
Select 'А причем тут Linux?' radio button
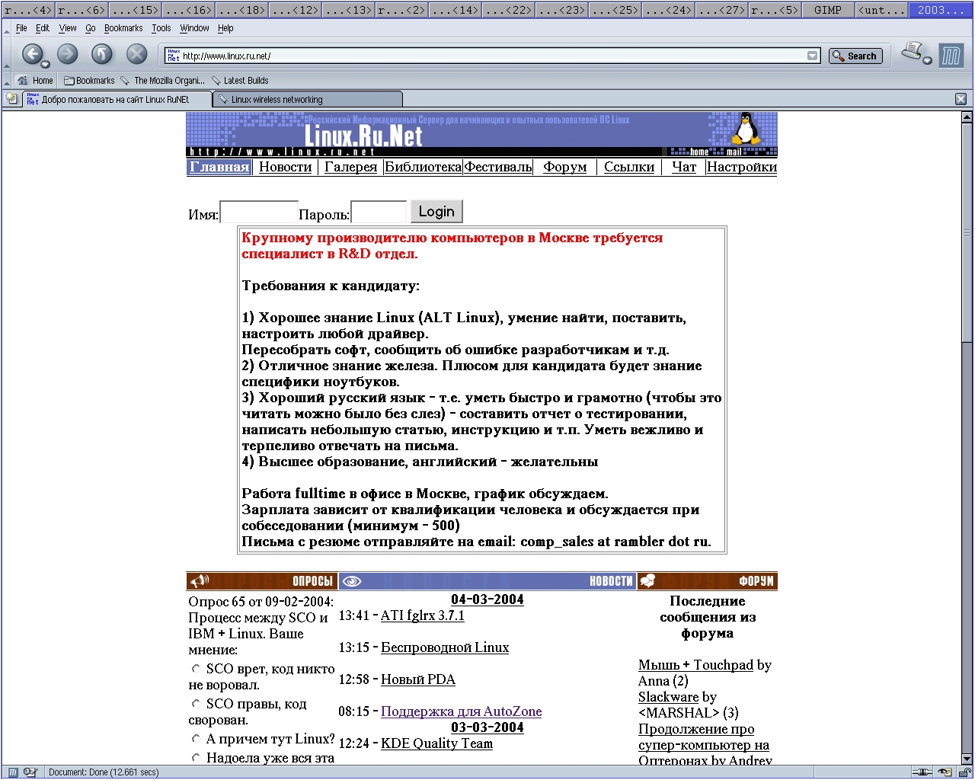[196, 738]
